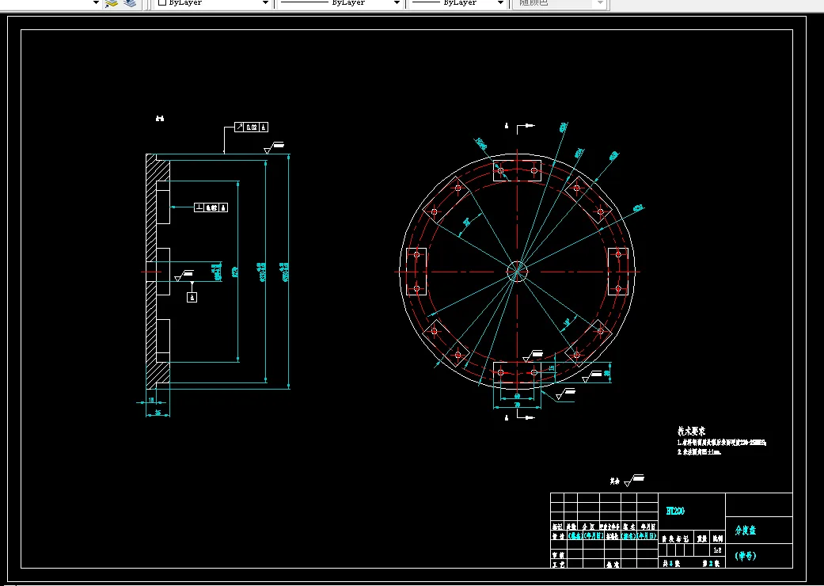Image resolution: width=824 pixels, height=586 pixels.
Task: Select the 审核 label in title block
Action: point(558,555)
